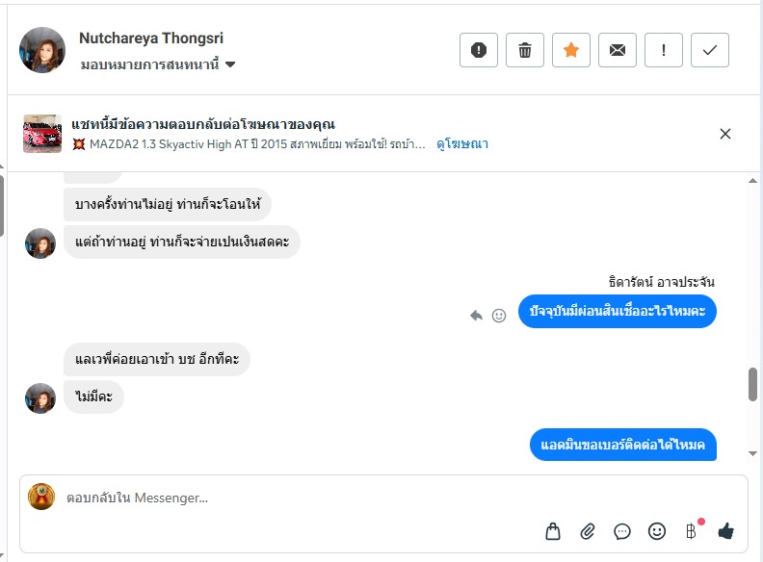Open the MAZDA2 ad thumbnail
This screenshot has height=562, width=763.
click(x=42, y=134)
